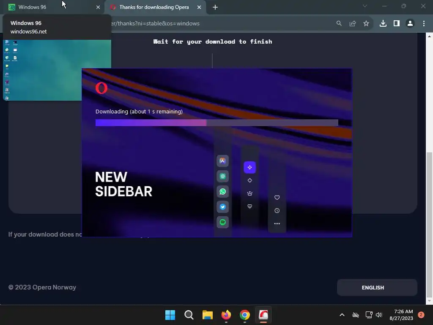
Task: Open the tab search dropdown arrow
Action: [x=365, y=6]
